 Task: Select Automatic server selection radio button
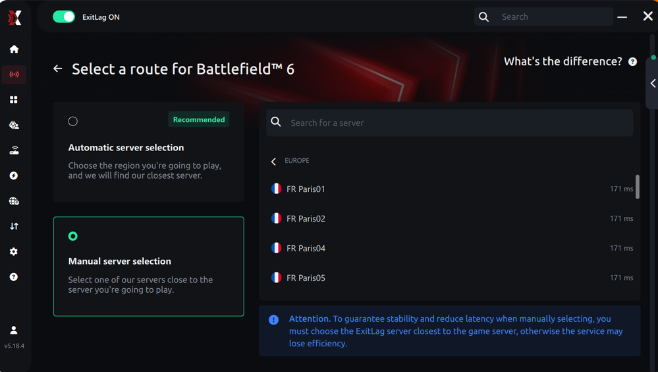(73, 121)
